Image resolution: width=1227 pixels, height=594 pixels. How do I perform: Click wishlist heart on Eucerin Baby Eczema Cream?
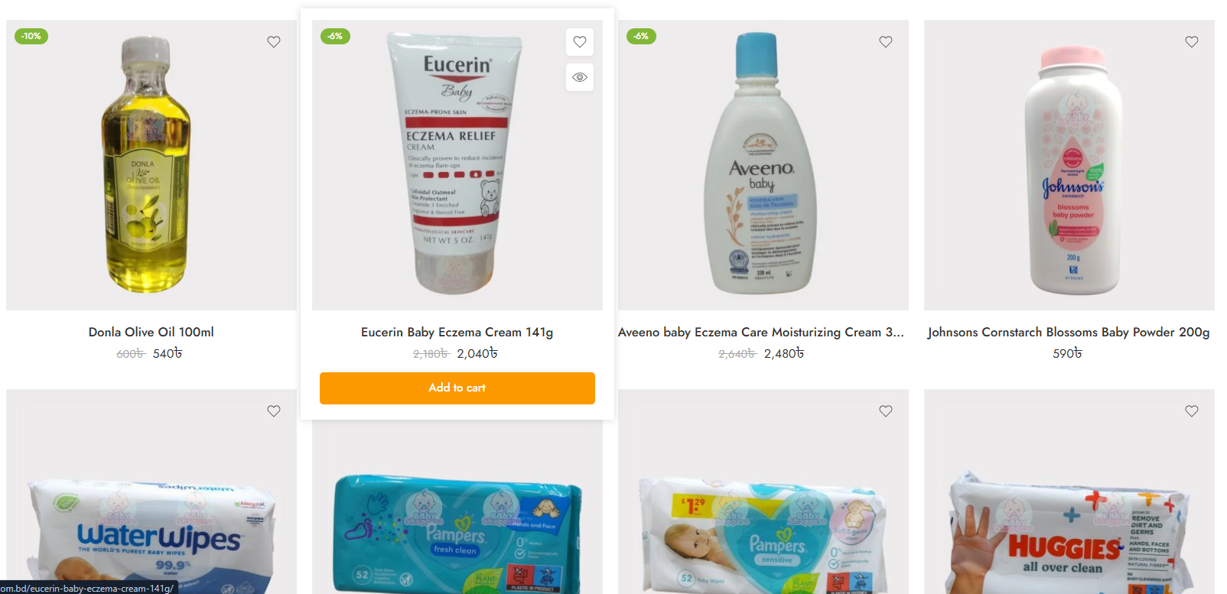coord(580,42)
